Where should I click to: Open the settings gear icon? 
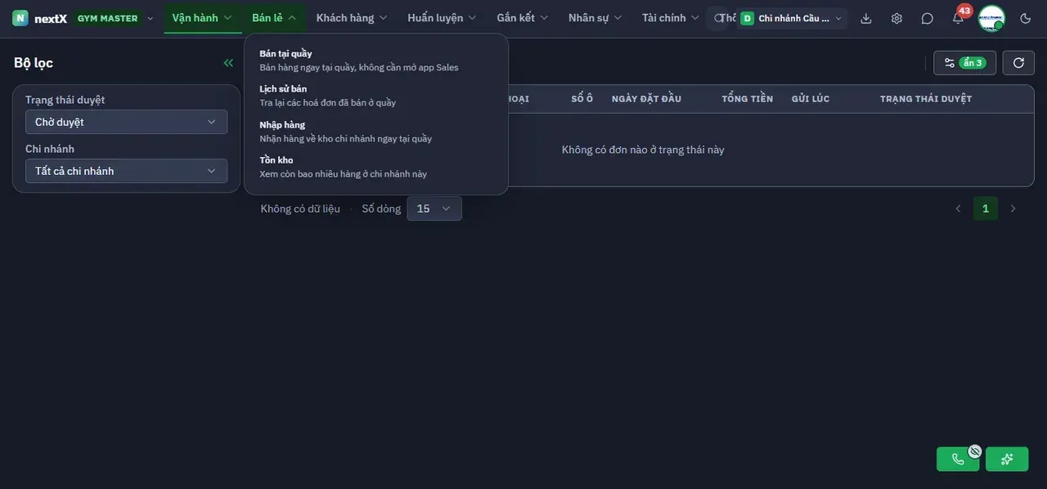(896, 18)
